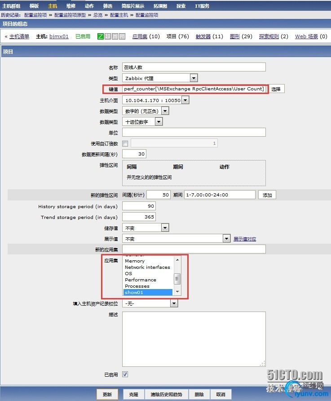Screen dimensions: 331x401
Task: Click the IPMI availability icon
Action: (x=122, y=36)
